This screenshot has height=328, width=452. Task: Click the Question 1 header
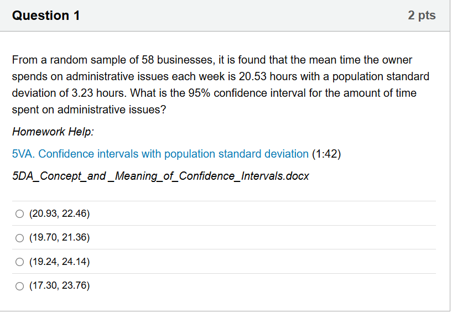click(45, 15)
